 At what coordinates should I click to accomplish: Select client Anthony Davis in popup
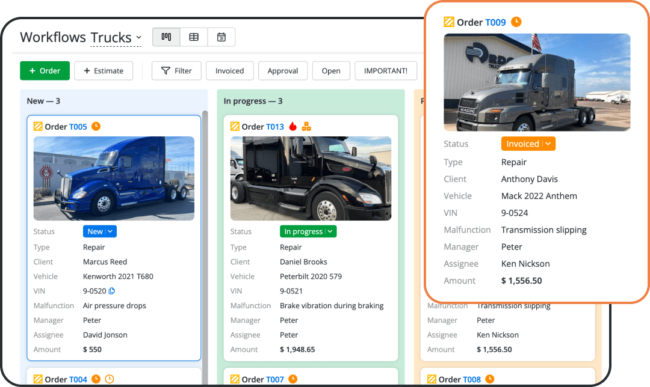click(x=530, y=179)
